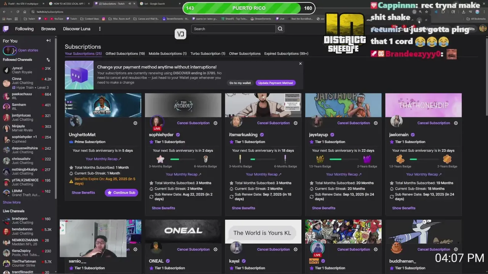Open Discover Luna
Screen dimensions: 488x274
[x=77, y=29]
